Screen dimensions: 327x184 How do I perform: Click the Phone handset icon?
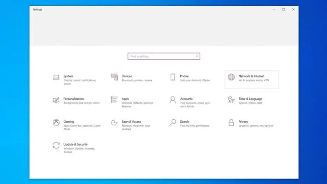point(172,77)
